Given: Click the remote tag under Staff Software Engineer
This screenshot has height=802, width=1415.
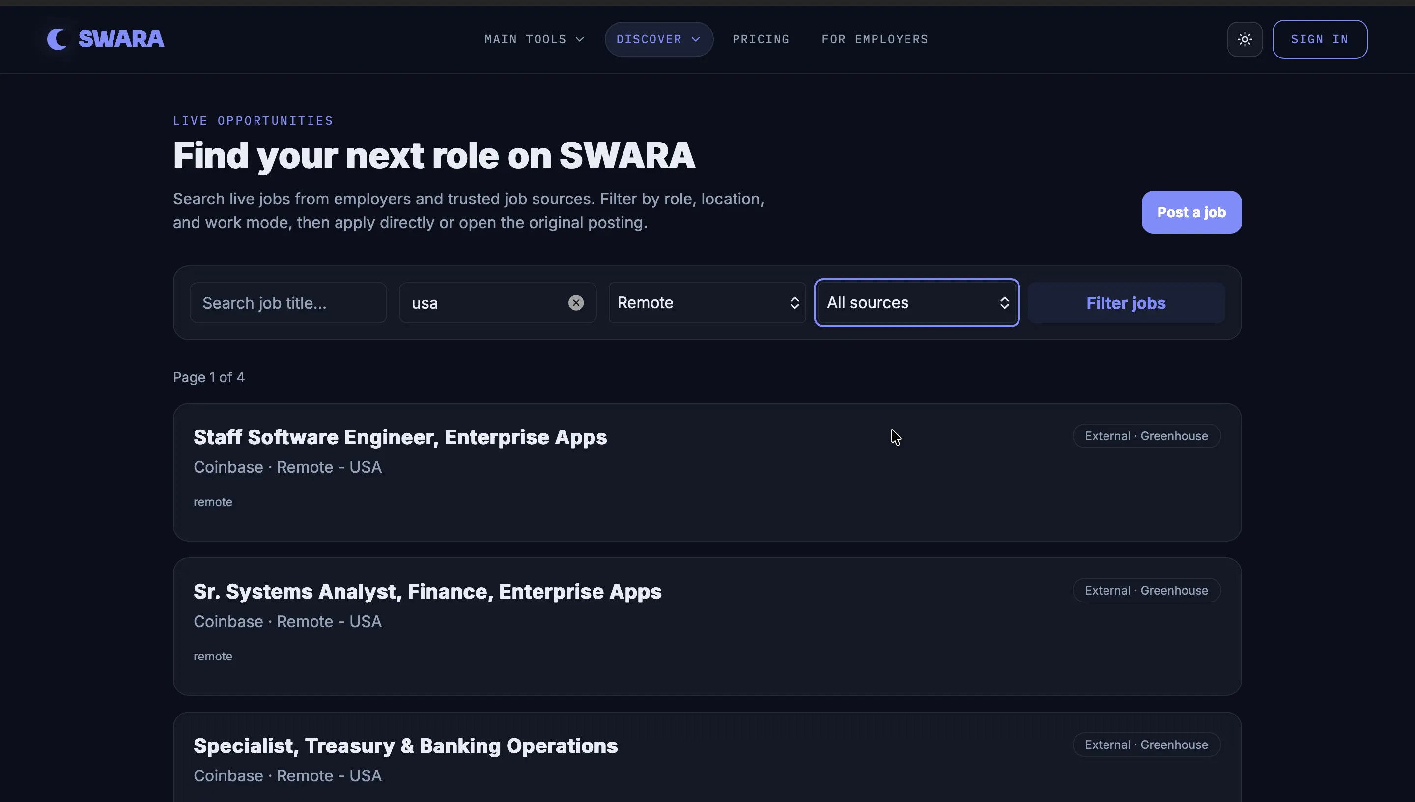Looking at the screenshot, I should point(213,502).
